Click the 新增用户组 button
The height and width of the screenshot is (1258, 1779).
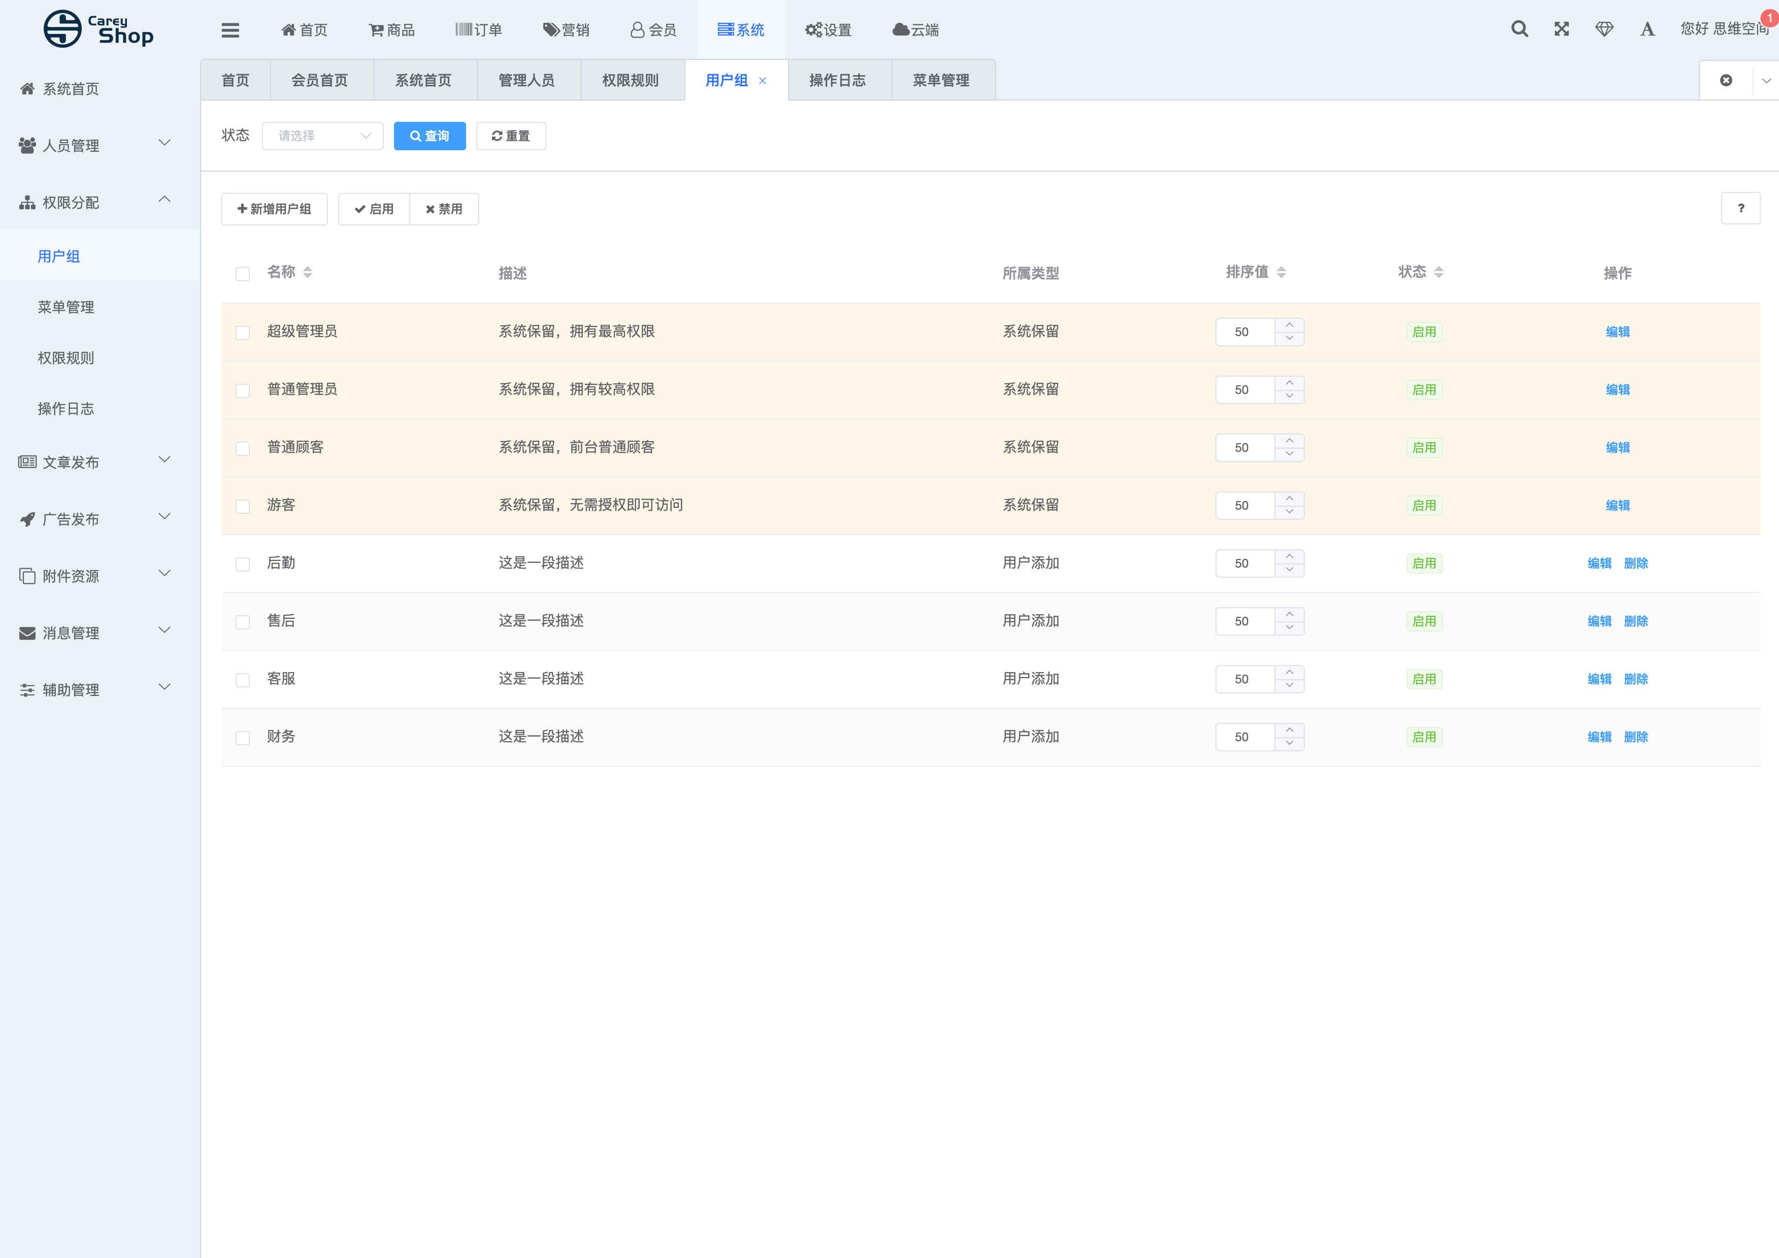click(x=274, y=208)
